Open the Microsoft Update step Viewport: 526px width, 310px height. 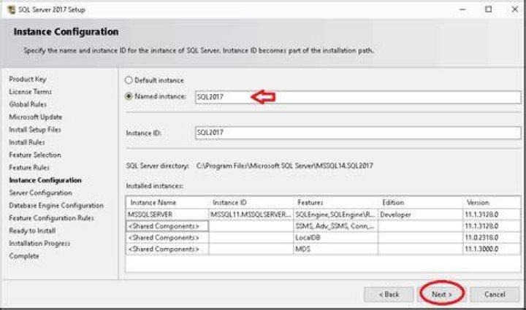(x=36, y=117)
